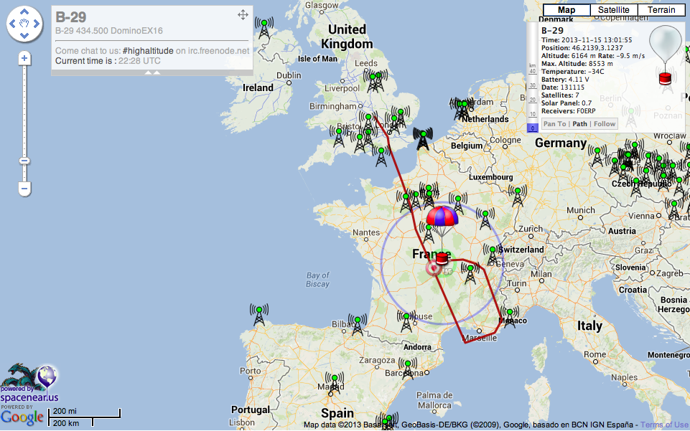Select receiver tower cluster near Amsterdam
The height and width of the screenshot is (431, 690).
[462, 110]
